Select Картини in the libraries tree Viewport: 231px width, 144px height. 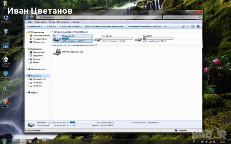[x=35, y=59]
